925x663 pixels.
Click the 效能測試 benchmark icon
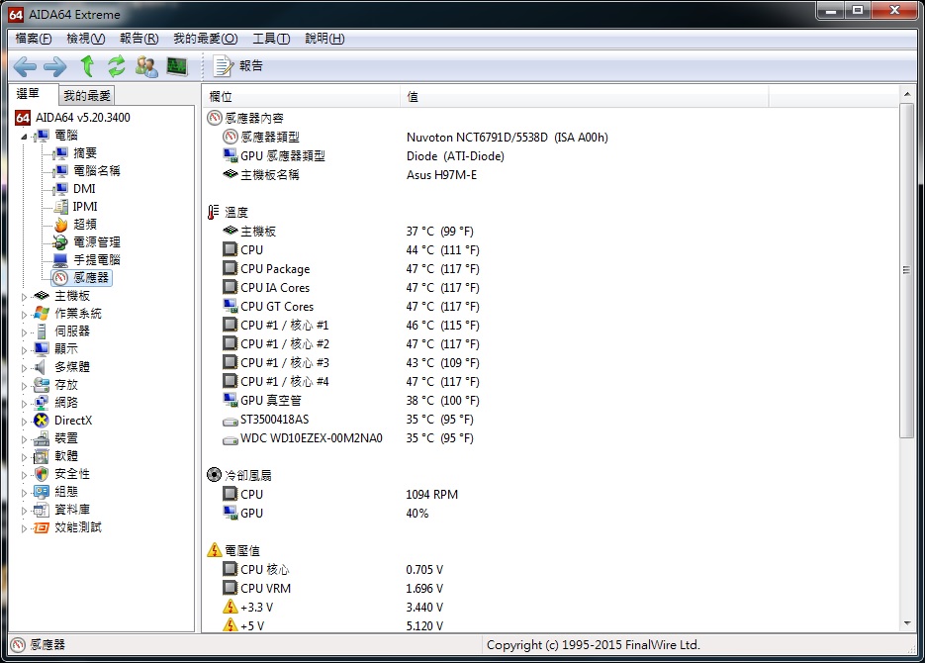click(42, 527)
